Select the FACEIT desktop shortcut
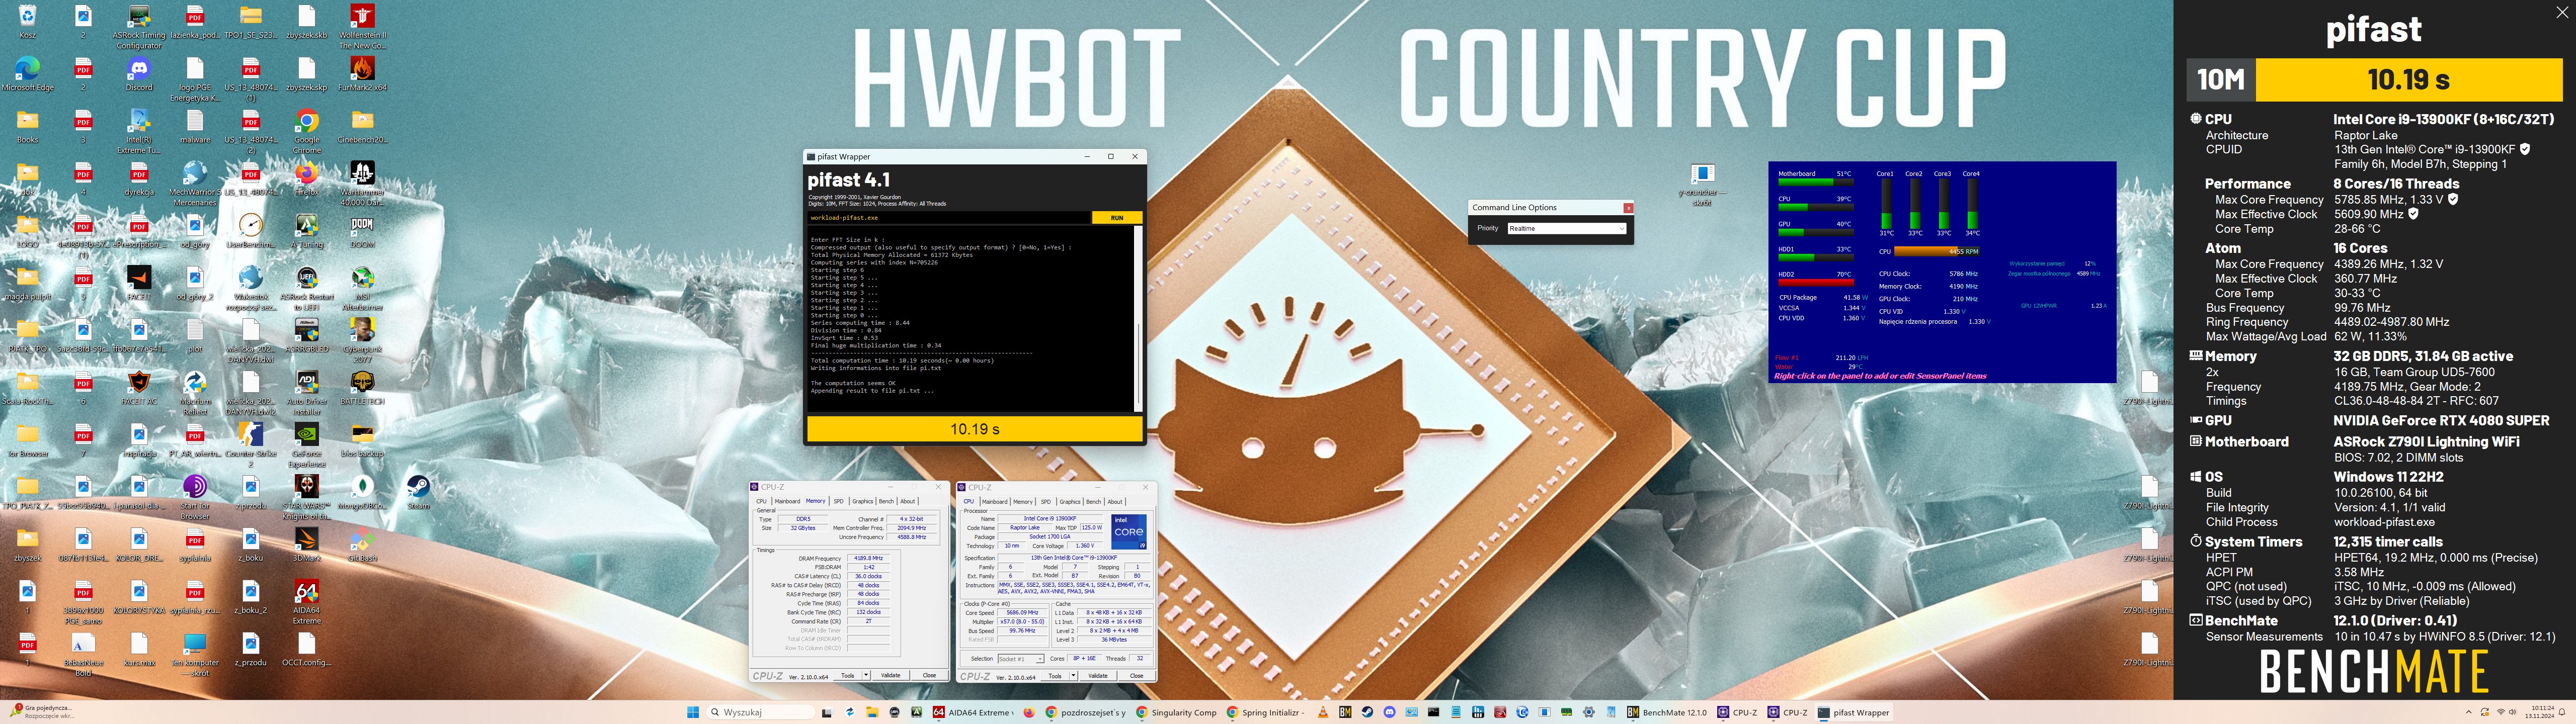The image size is (2576, 724). coord(139,283)
